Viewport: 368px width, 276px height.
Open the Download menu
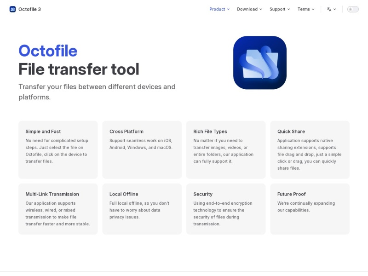[x=249, y=9]
